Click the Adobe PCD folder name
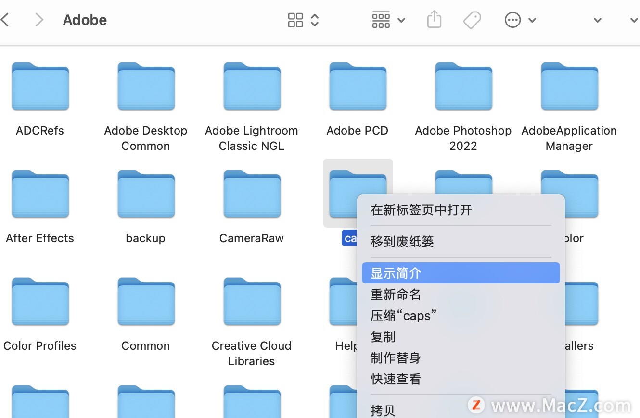This screenshot has height=418, width=640. pyautogui.click(x=358, y=131)
